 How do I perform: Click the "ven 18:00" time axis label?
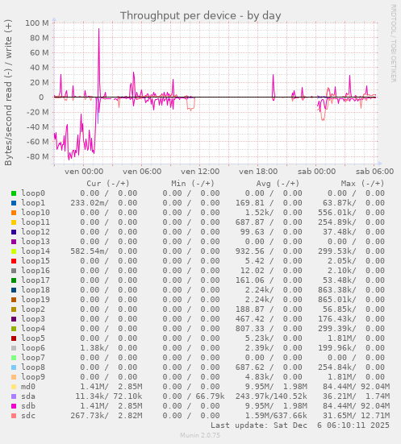click(258, 172)
